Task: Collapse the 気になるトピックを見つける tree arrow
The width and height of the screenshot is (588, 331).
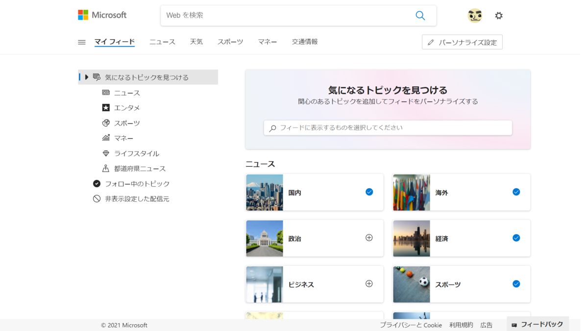Action: (87, 77)
